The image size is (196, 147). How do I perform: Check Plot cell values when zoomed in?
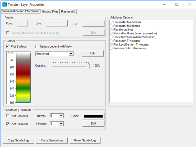click(x=111, y=37)
